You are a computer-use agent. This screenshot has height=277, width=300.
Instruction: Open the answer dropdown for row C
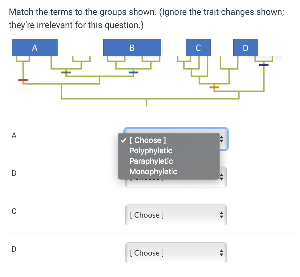[176, 215]
